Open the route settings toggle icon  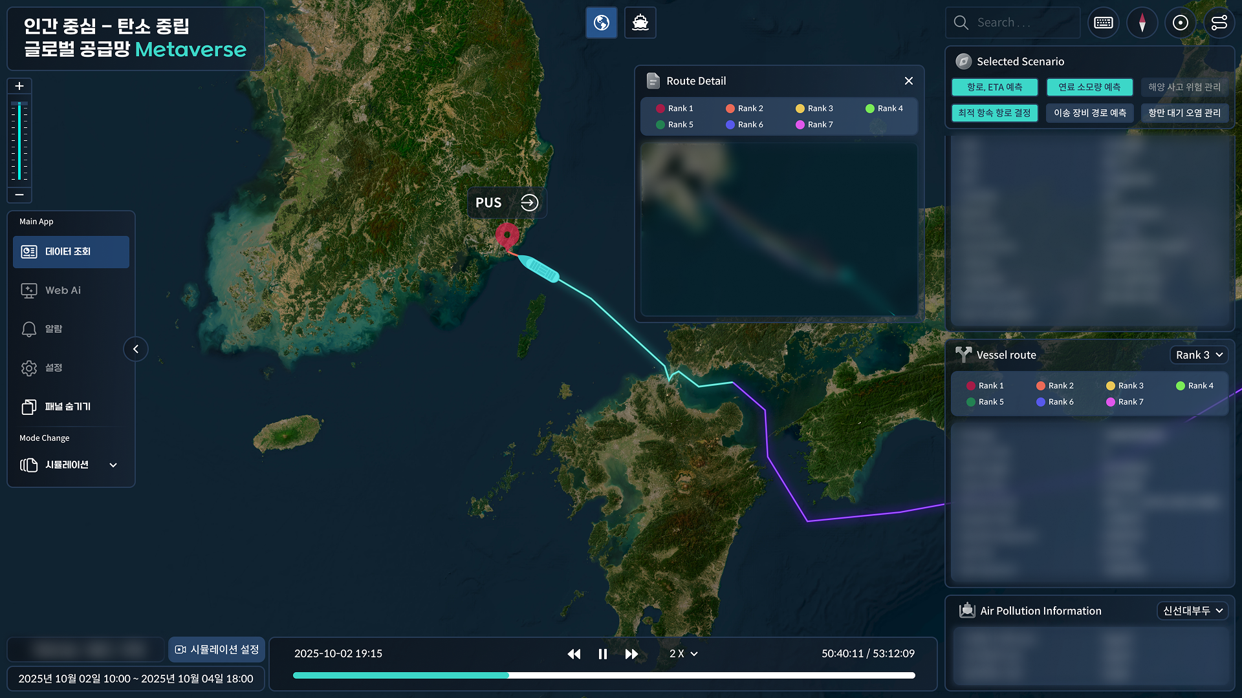1219,23
